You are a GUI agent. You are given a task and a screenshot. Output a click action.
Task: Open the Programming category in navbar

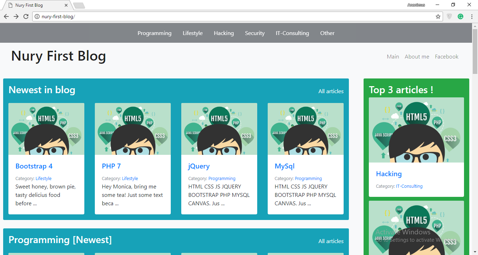pos(154,33)
